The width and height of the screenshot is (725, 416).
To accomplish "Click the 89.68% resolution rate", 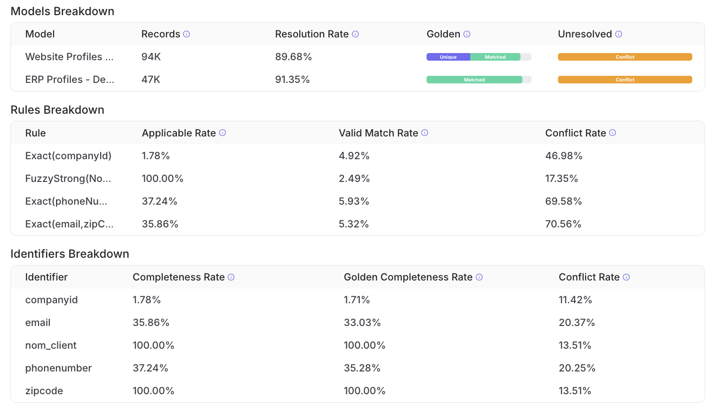I will click(293, 57).
